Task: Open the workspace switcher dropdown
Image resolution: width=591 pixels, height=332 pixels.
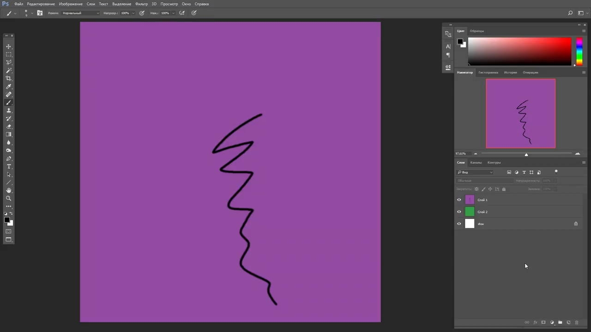Action: 583,13
